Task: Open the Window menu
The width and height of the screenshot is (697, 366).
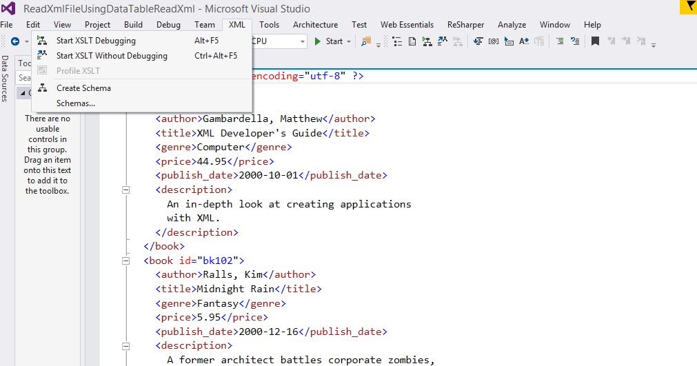Action: pyautogui.click(x=555, y=25)
